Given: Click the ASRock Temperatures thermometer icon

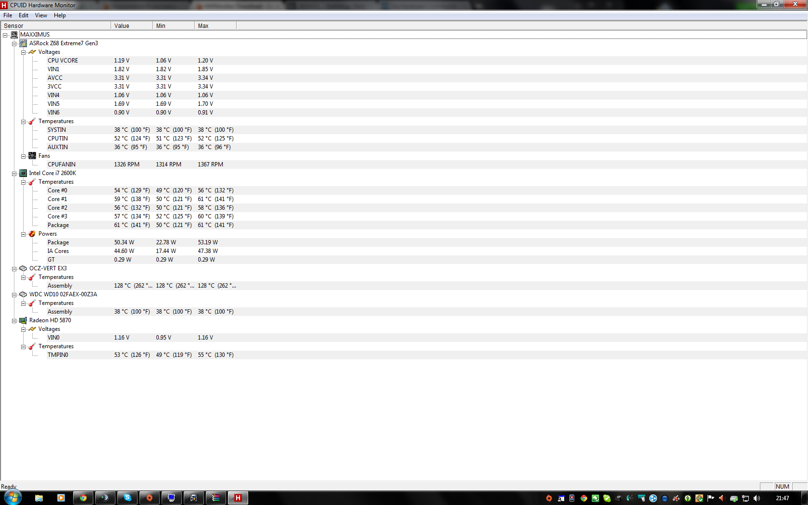Looking at the screenshot, I should pyautogui.click(x=32, y=121).
